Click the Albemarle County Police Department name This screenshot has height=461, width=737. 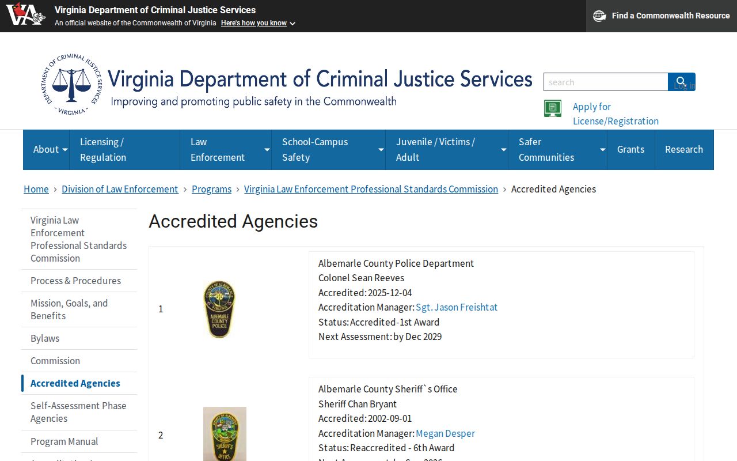[x=396, y=263]
